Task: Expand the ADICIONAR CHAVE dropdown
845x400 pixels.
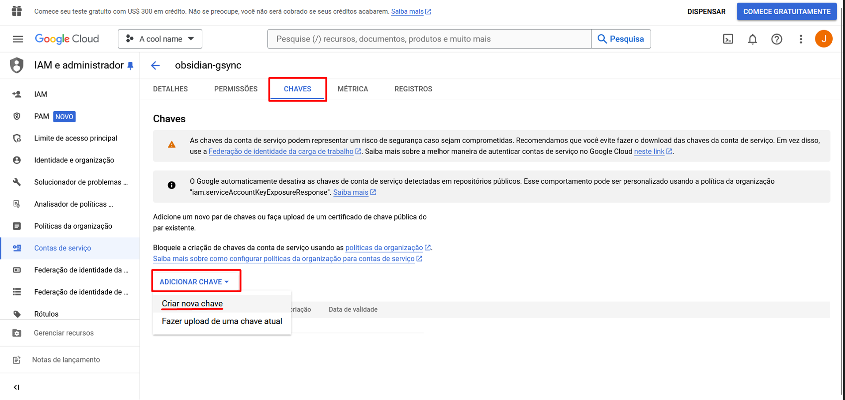Action: (194, 282)
